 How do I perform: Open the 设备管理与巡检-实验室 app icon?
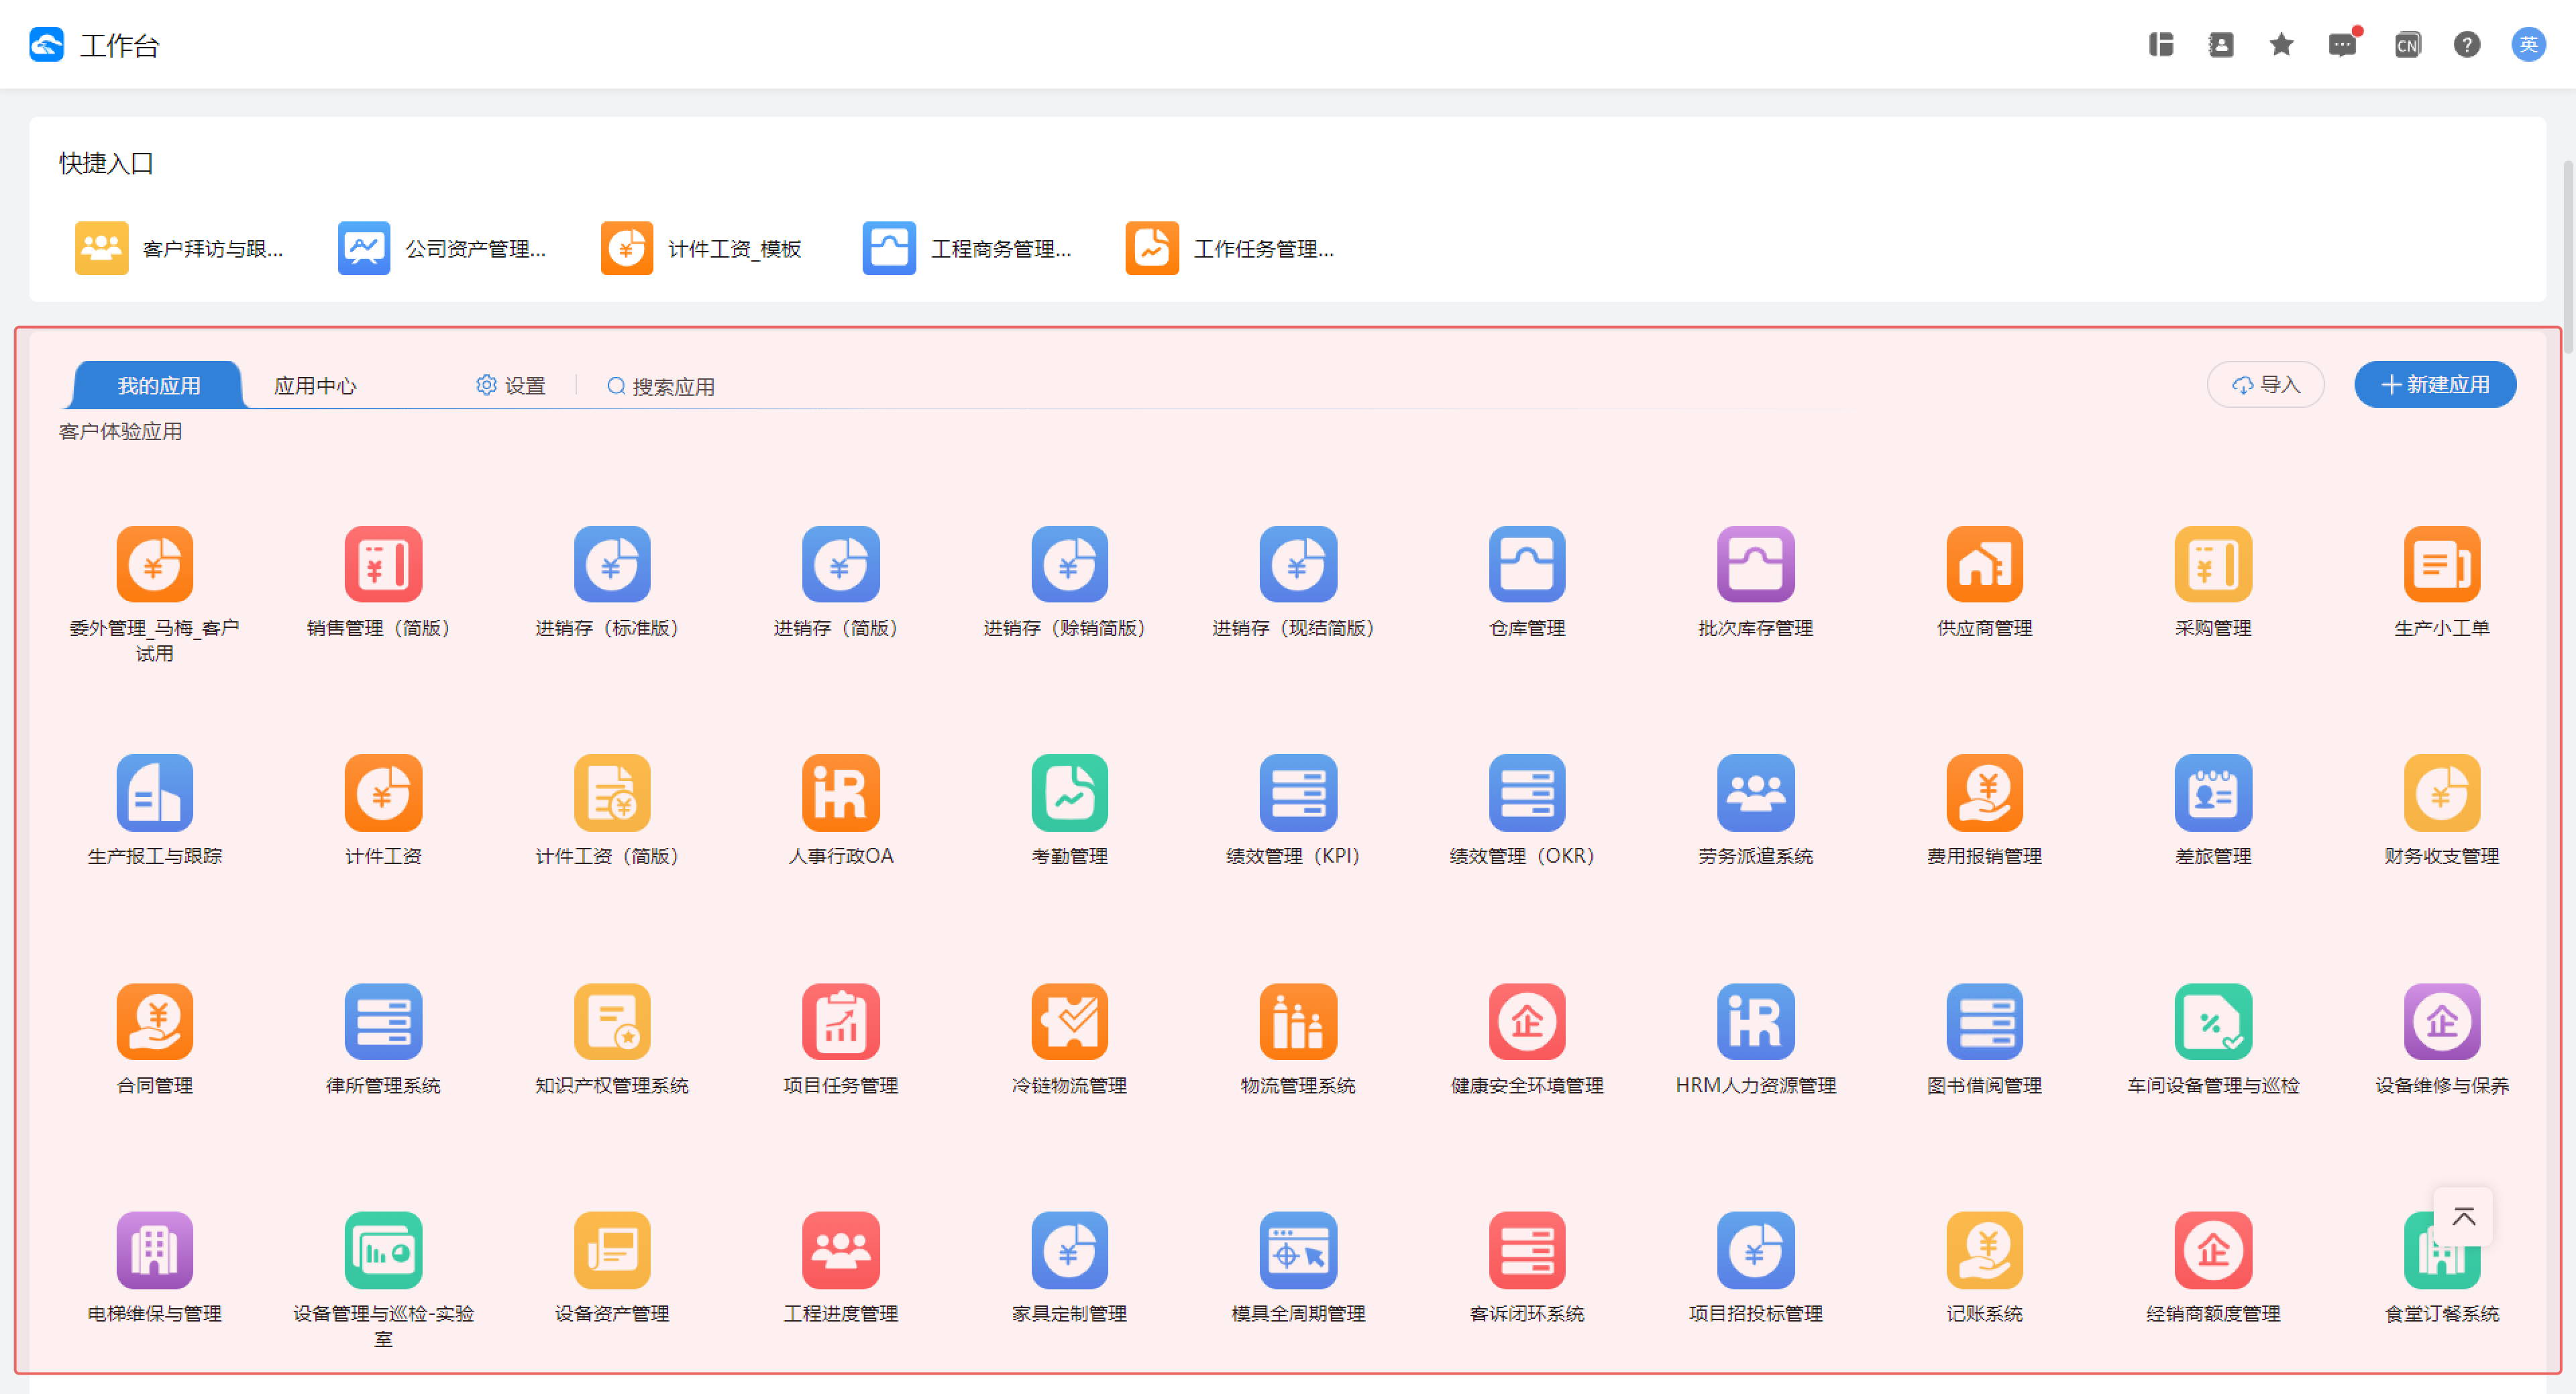(383, 1250)
